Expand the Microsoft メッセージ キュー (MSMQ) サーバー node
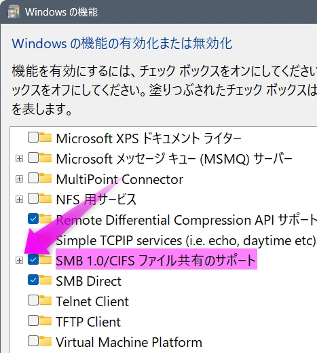Viewport: 317px width, 353px height. [19, 158]
